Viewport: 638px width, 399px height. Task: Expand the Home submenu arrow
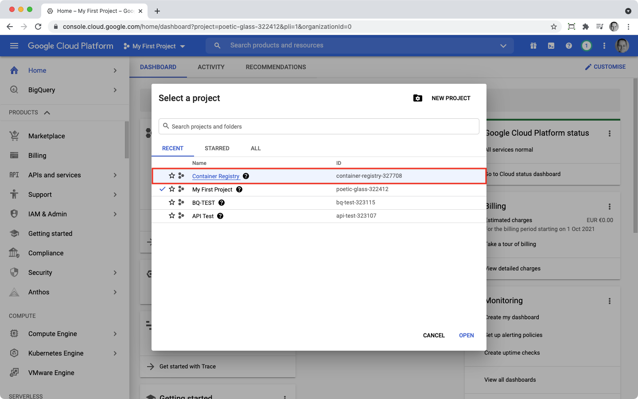(115, 70)
